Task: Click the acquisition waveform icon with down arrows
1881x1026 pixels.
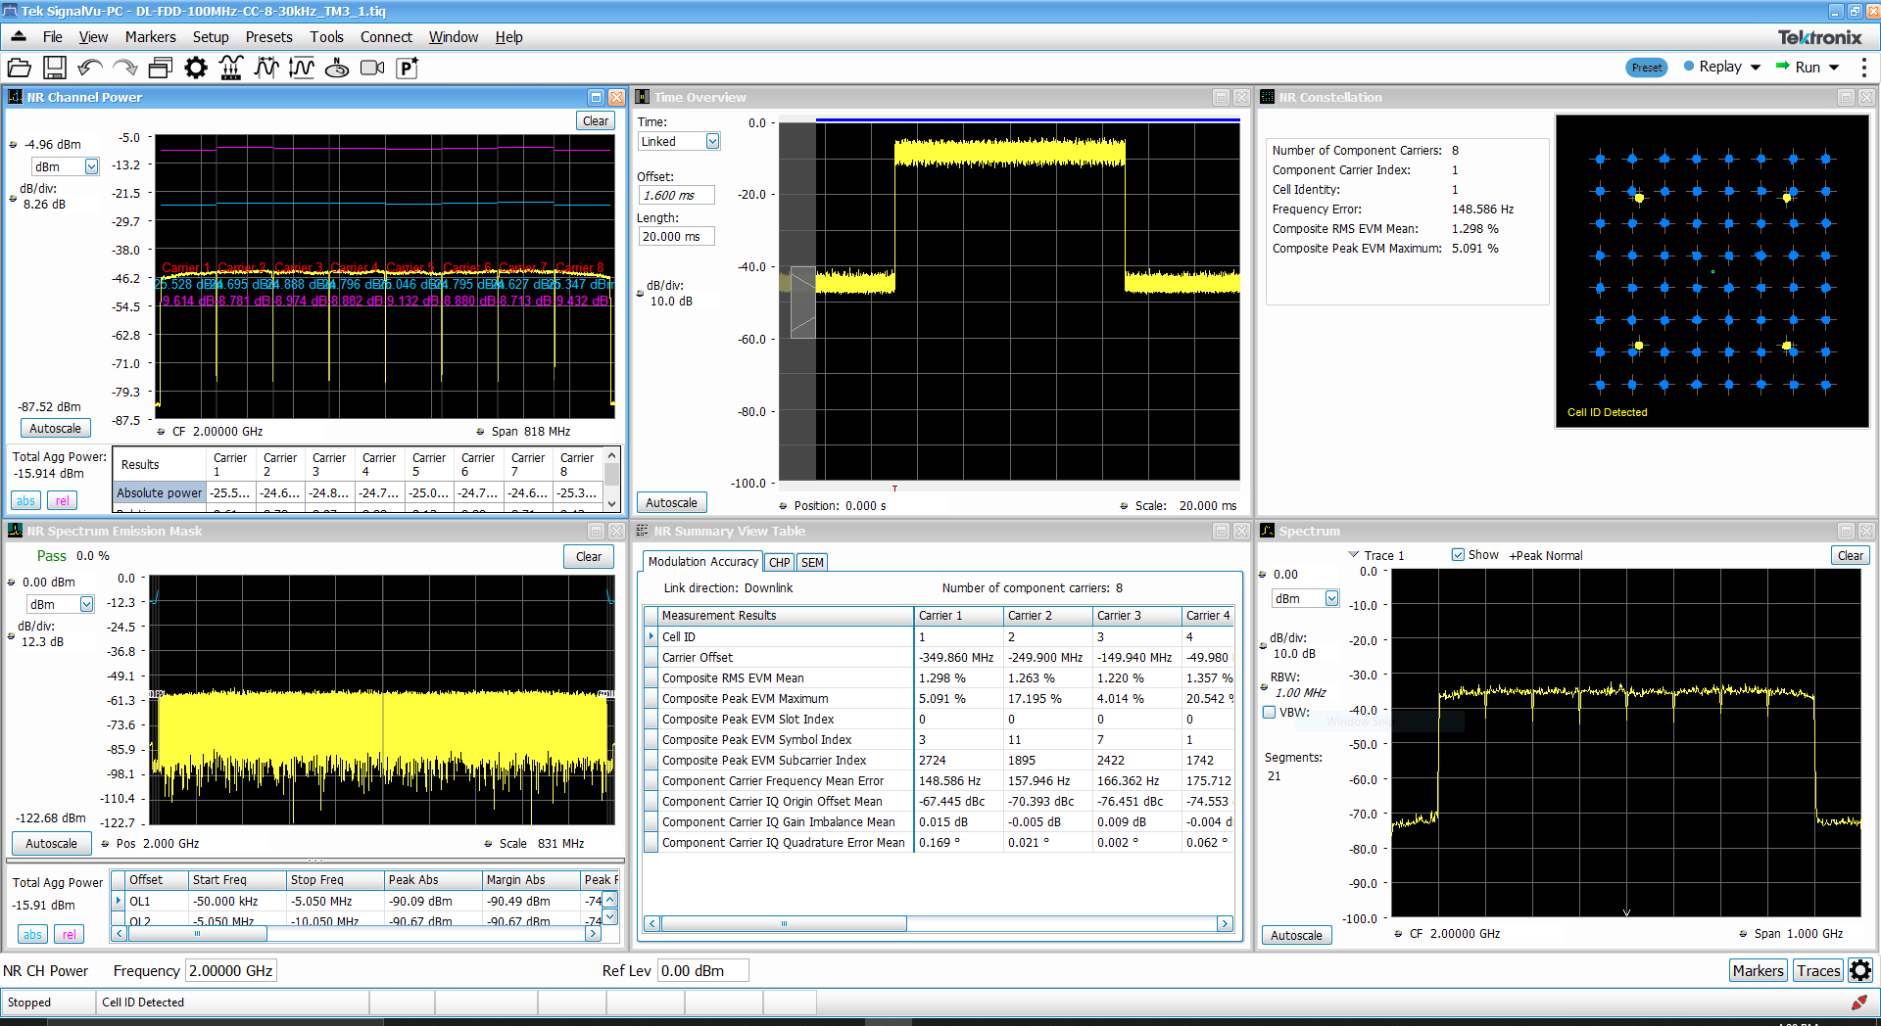Action: [x=231, y=68]
